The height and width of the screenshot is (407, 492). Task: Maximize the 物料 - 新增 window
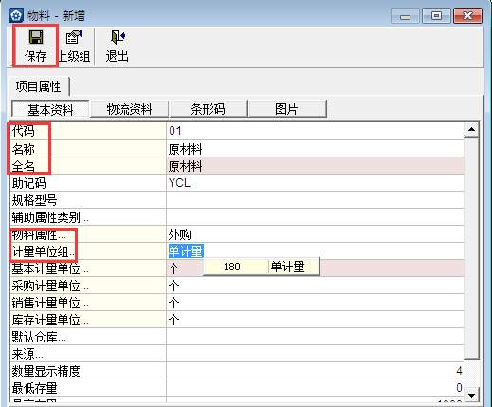pos(436,16)
